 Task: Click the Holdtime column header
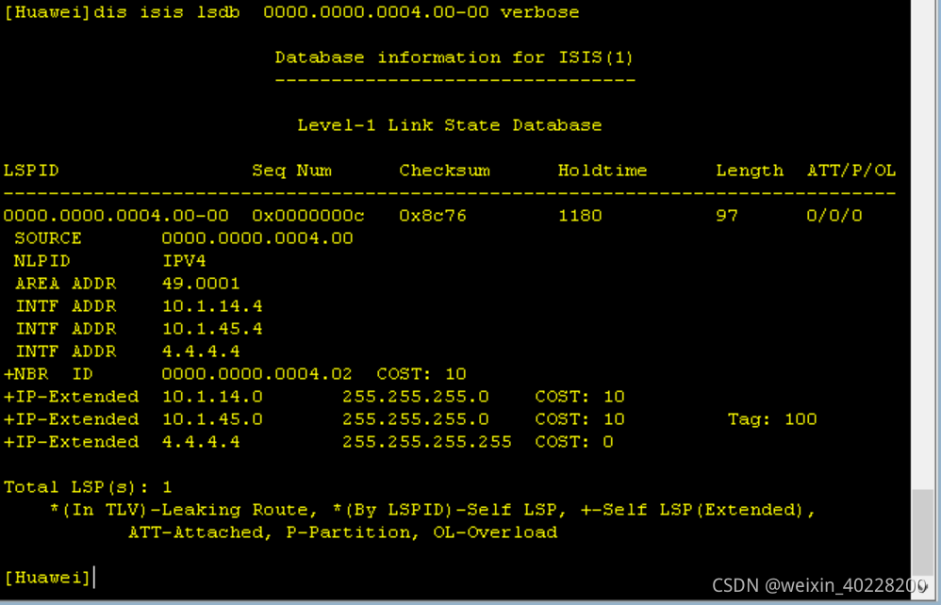(x=603, y=171)
